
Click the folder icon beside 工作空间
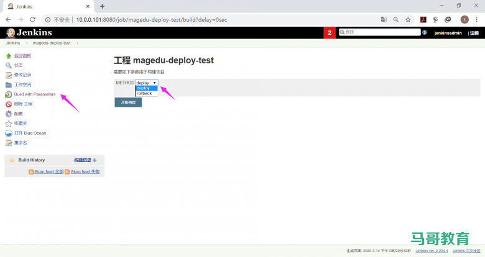pos(9,84)
